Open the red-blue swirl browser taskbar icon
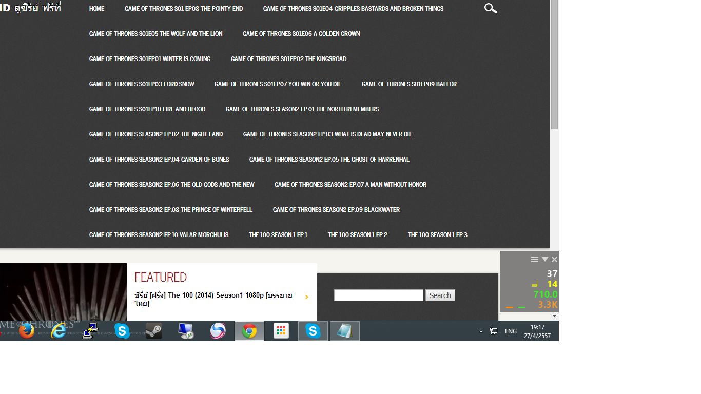This screenshot has height=394, width=701. click(x=218, y=331)
